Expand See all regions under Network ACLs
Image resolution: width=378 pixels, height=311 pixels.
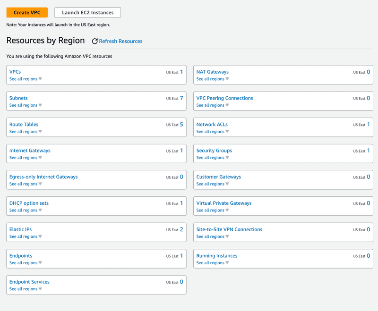(x=213, y=131)
